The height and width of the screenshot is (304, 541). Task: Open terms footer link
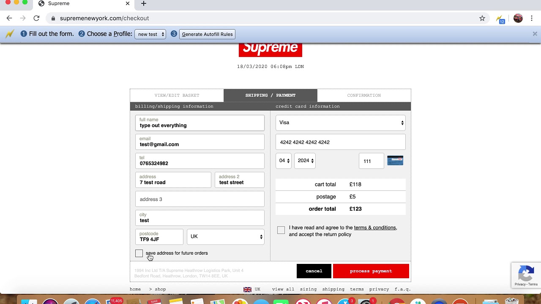[x=357, y=289]
